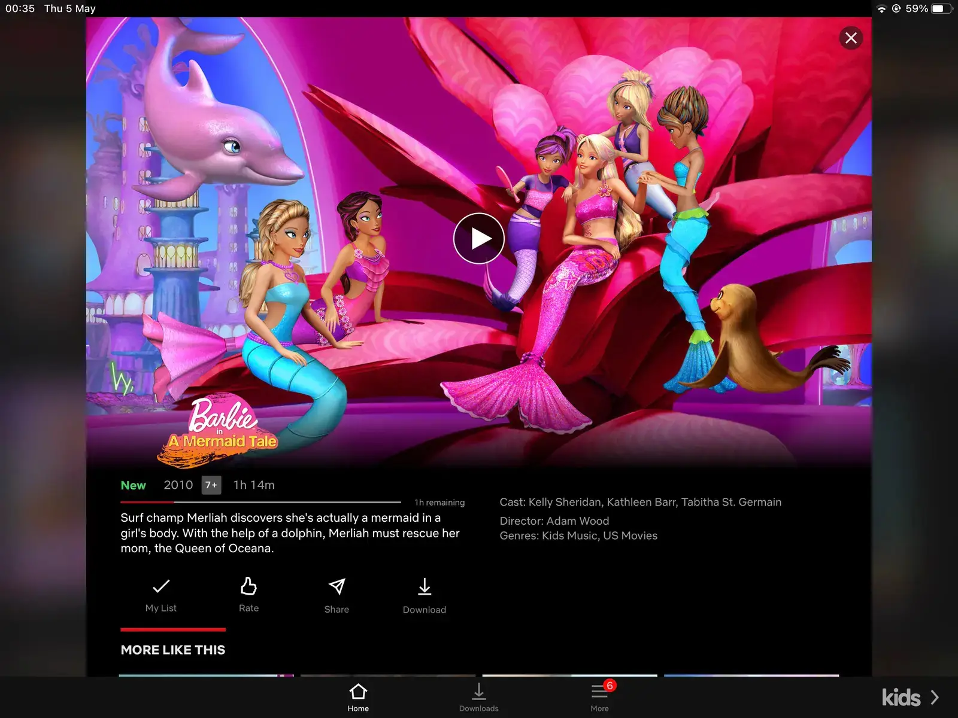This screenshot has height=718, width=958.
Task: Tap the movie synopsis text
Action: [290, 533]
